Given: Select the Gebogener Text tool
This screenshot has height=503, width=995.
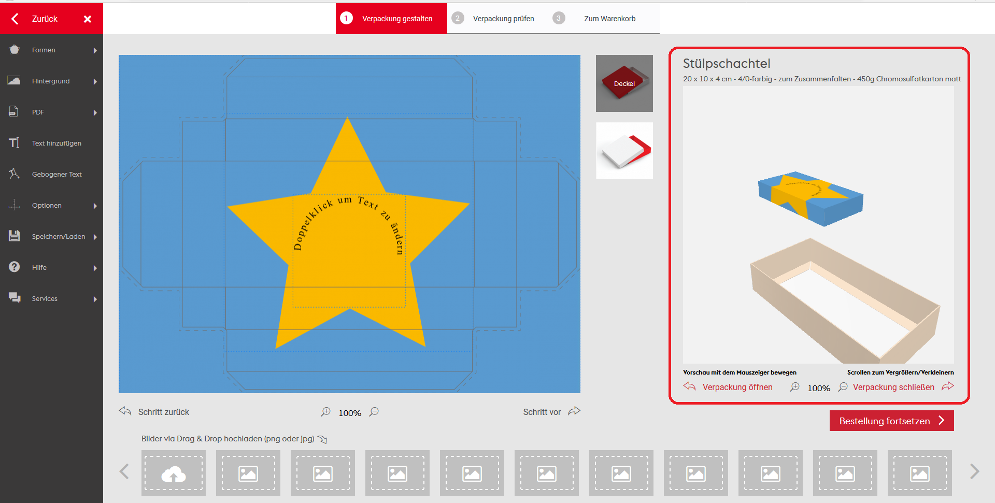Looking at the screenshot, I should (56, 175).
